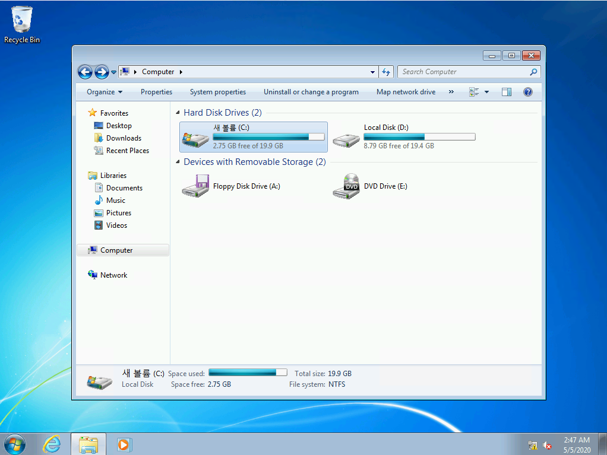The height and width of the screenshot is (455, 607).
Task: Expand the arrow after Computer breadcrumb
Action: tap(181, 72)
